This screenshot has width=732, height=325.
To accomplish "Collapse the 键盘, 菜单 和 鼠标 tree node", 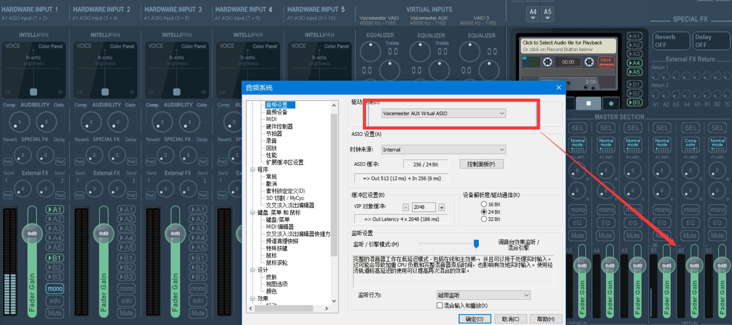I will click(x=253, y=213).
